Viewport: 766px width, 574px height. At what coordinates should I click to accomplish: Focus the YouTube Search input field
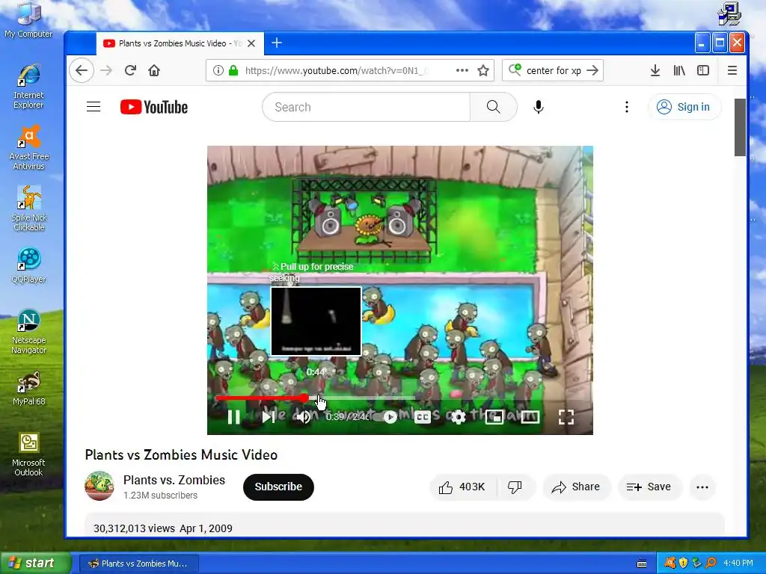click(x=367, y=107)
